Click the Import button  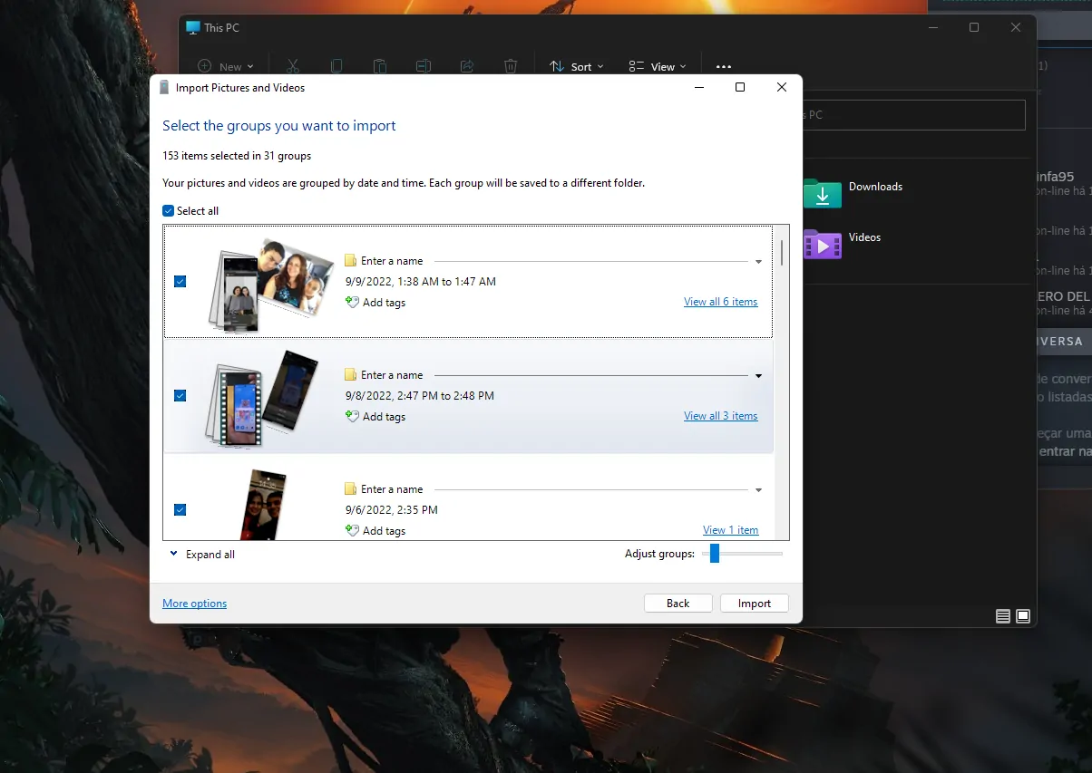click(x=755, y=604)
